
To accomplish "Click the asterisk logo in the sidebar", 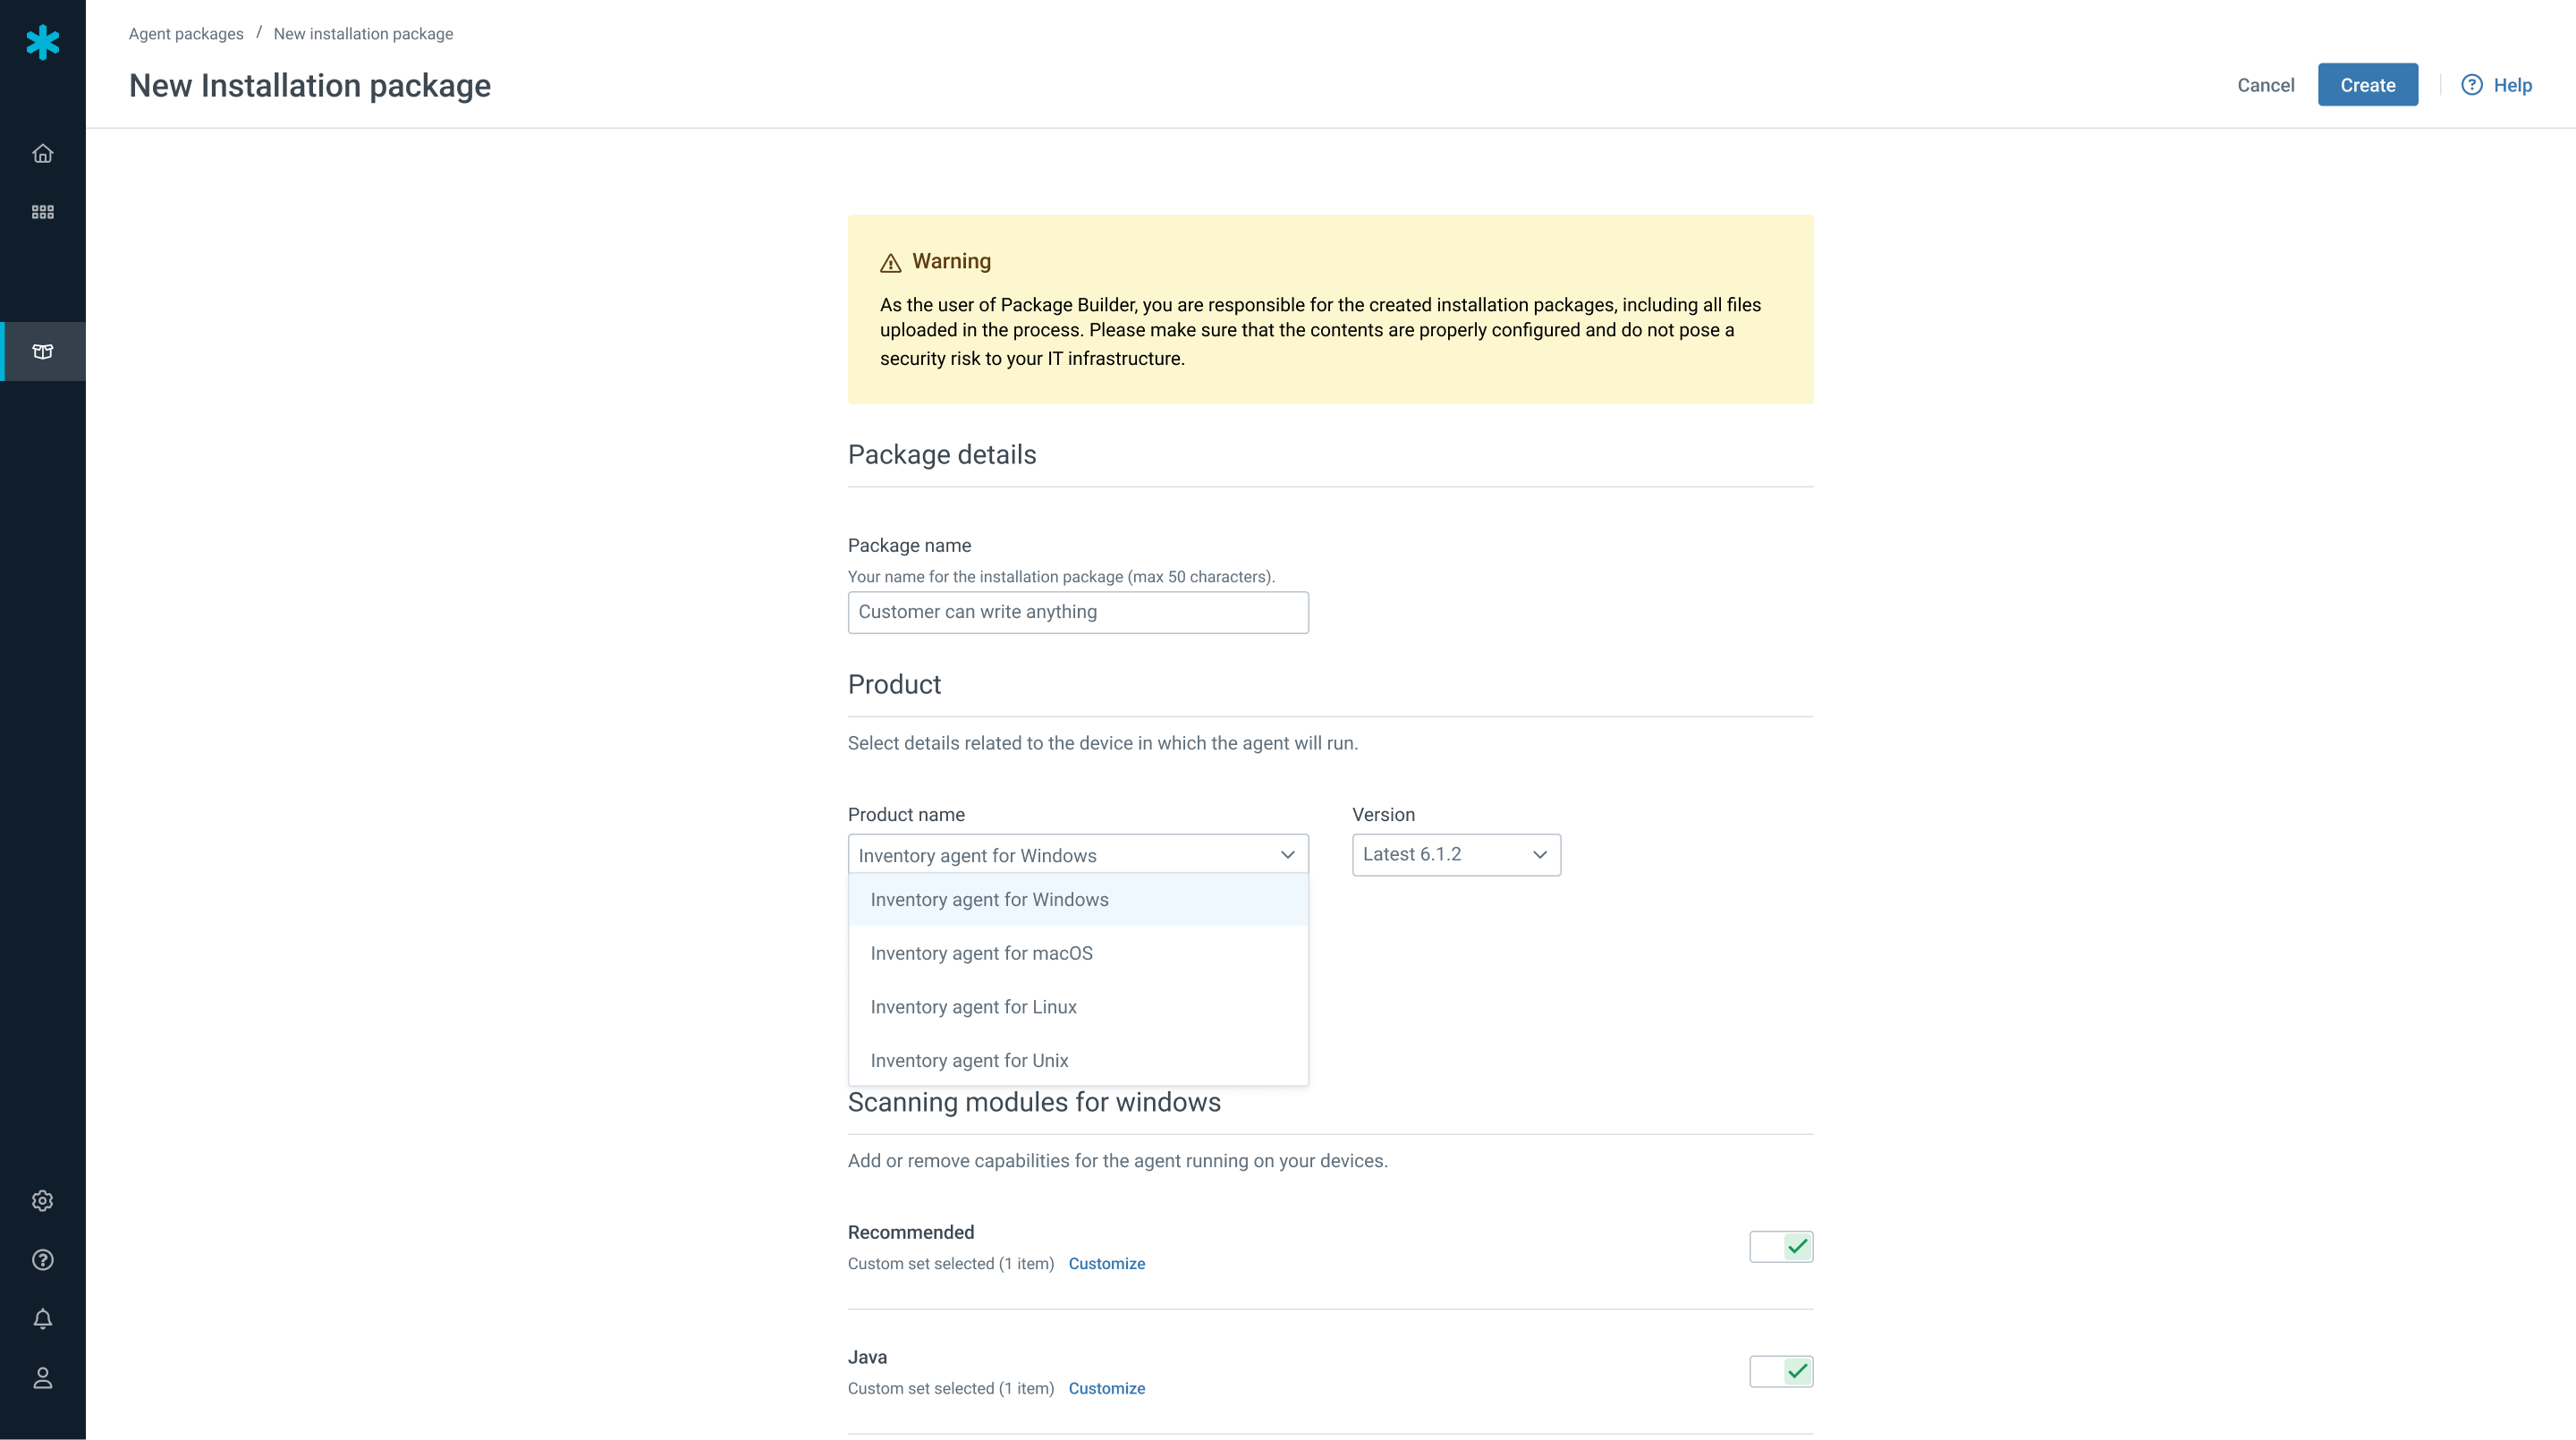I will coord(42,42).
